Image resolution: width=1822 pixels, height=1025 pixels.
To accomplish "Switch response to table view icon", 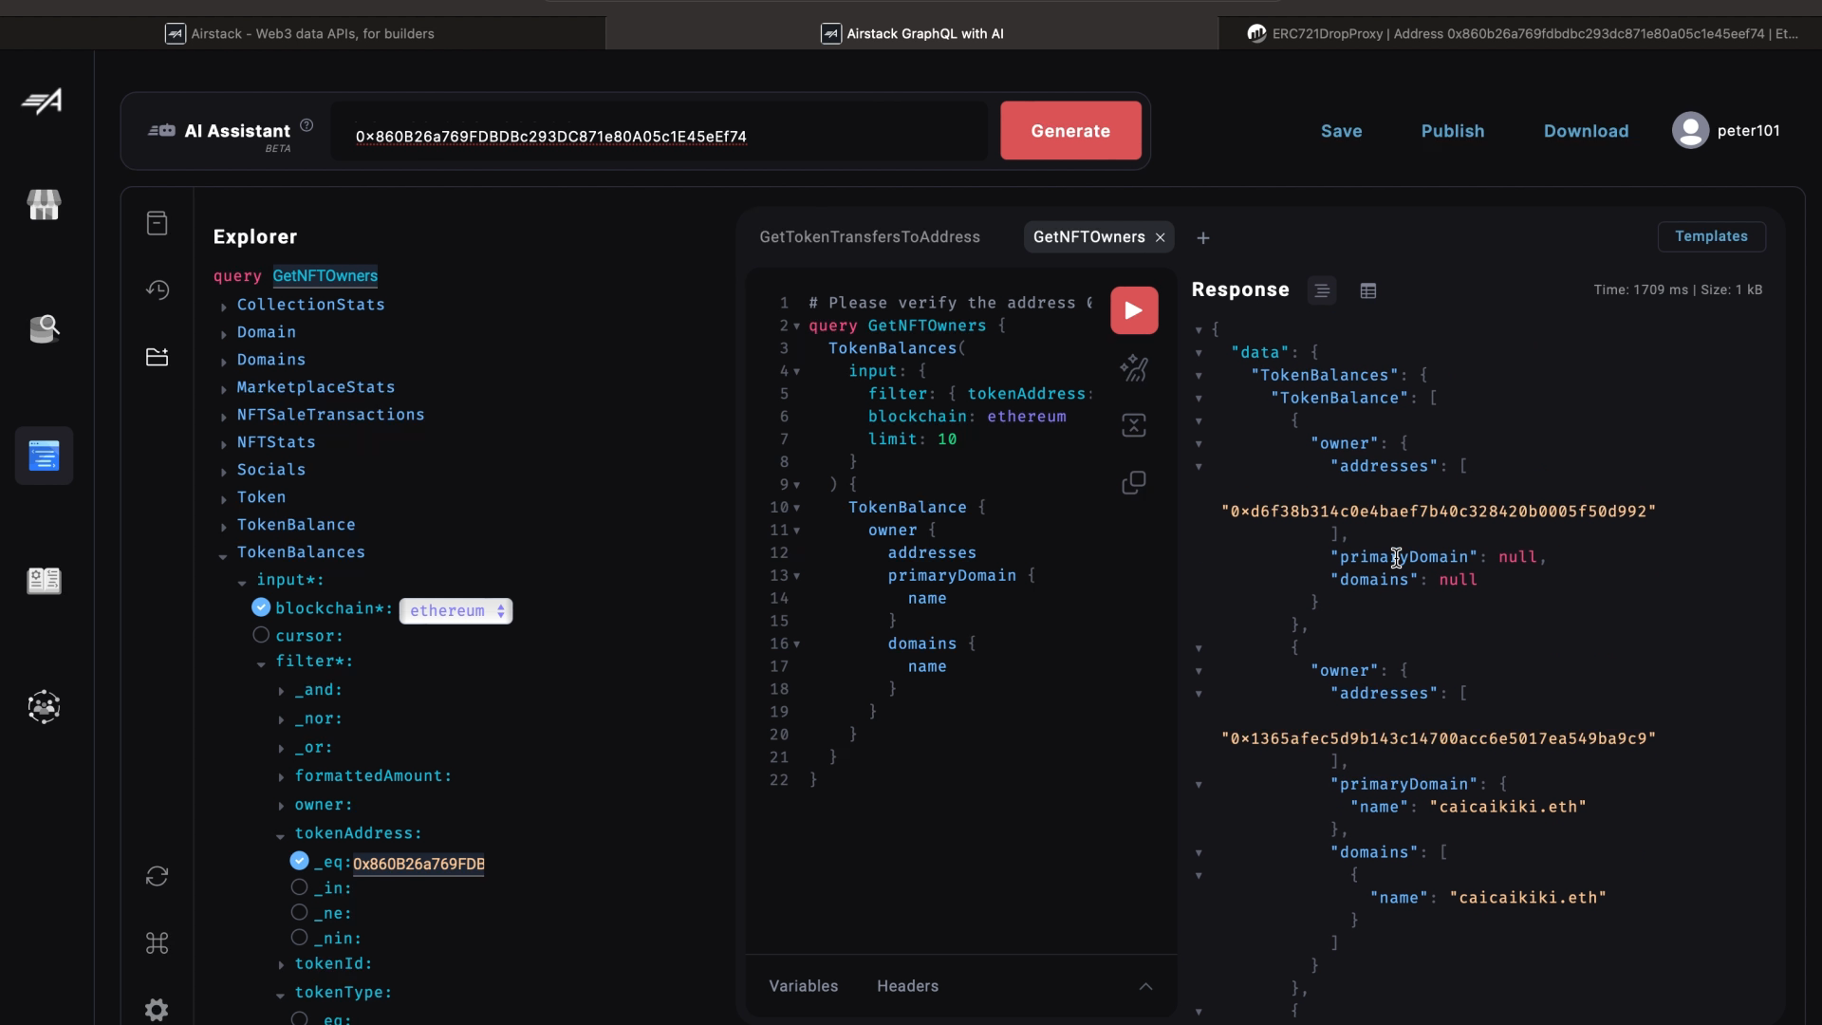I will tap(1368, 290).
